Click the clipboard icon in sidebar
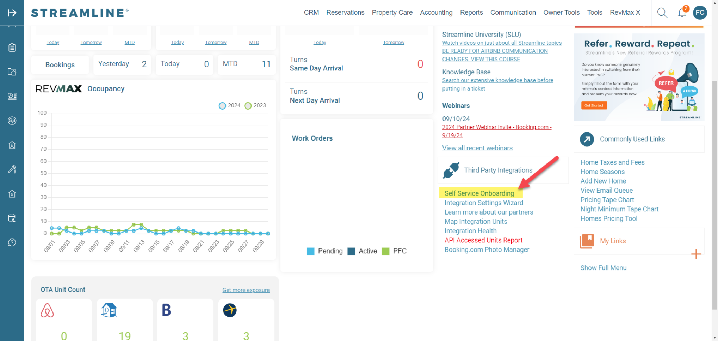Screen dimensions: 718x341 point(12,48)
